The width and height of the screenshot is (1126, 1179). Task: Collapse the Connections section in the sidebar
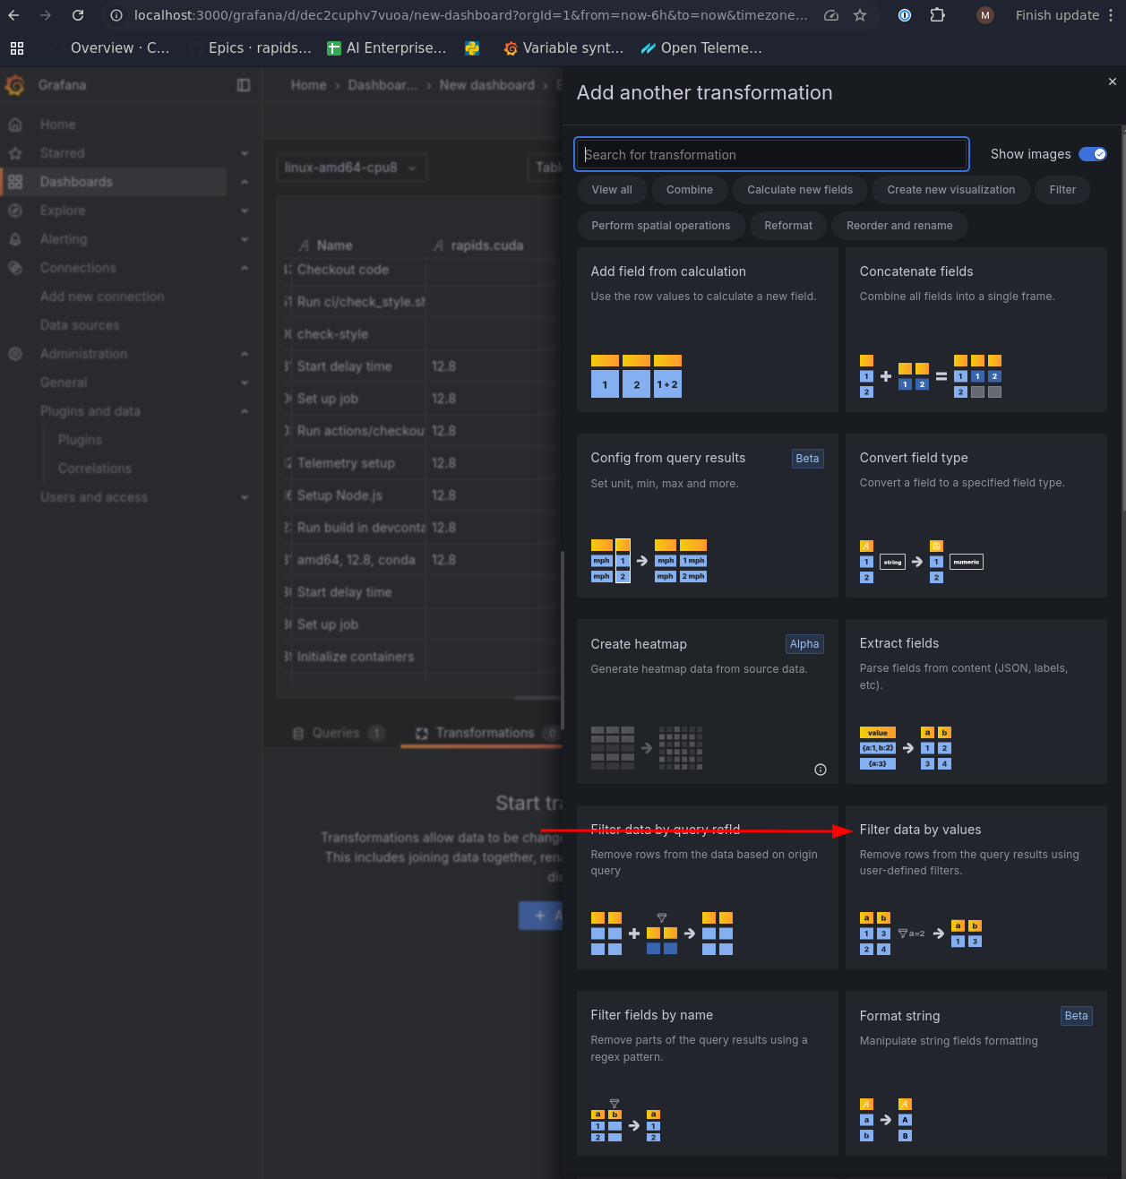click(245, 268)
